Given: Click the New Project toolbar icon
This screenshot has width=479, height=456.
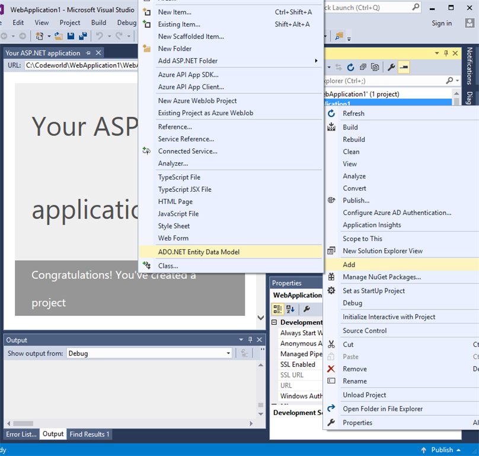Looking at the screenshot, I should [x=40, y=36].
